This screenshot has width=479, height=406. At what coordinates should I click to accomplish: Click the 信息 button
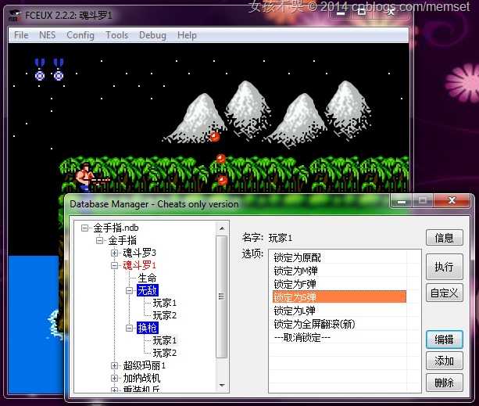tap(444, 238)
